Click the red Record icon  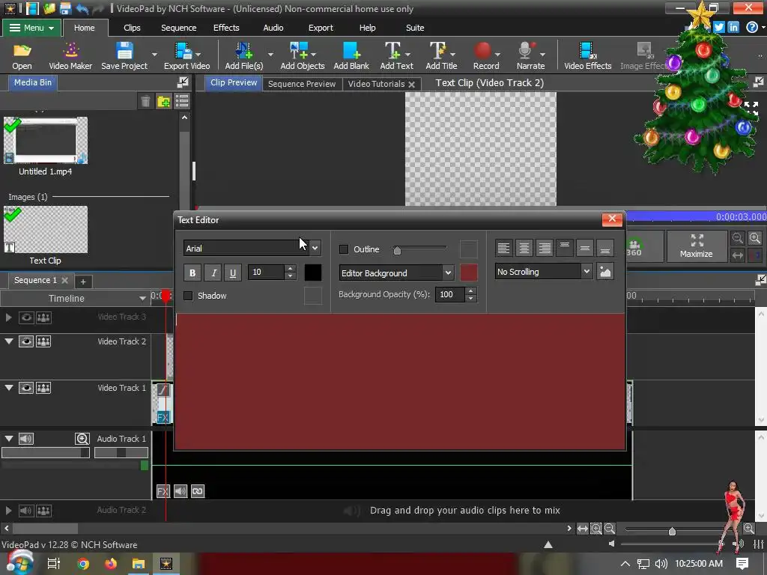point(485,55)
